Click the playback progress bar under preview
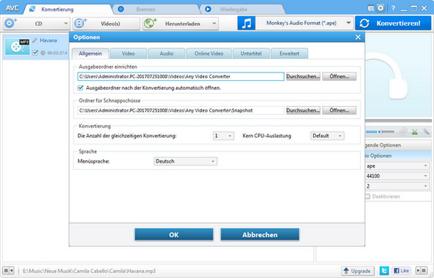 pyautogui.click(x=398, y=121)
